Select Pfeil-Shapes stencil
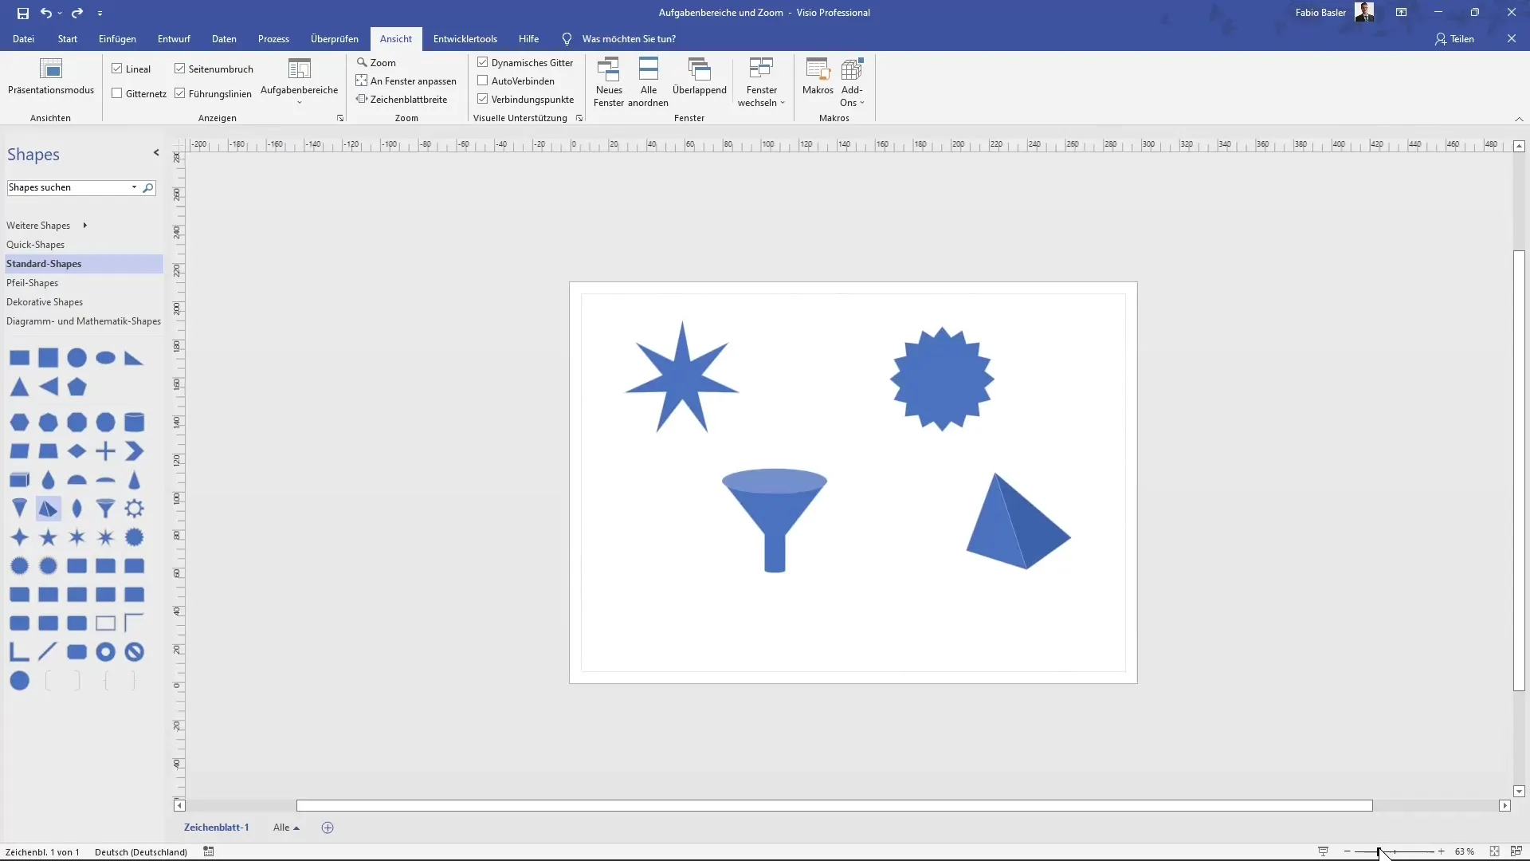 pos(32,283)
